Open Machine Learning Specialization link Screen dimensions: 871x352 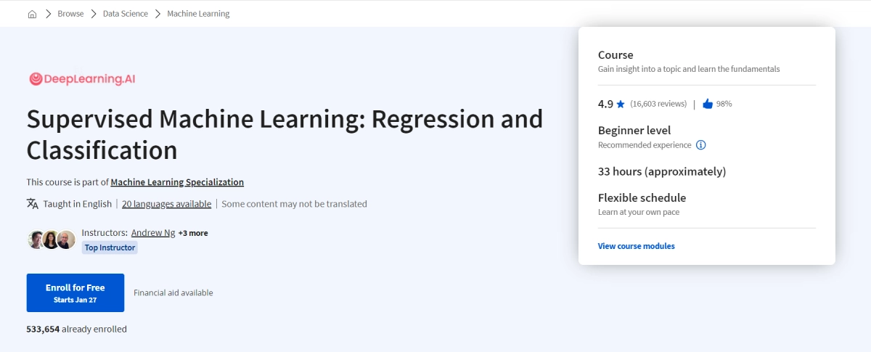(177, 182)
